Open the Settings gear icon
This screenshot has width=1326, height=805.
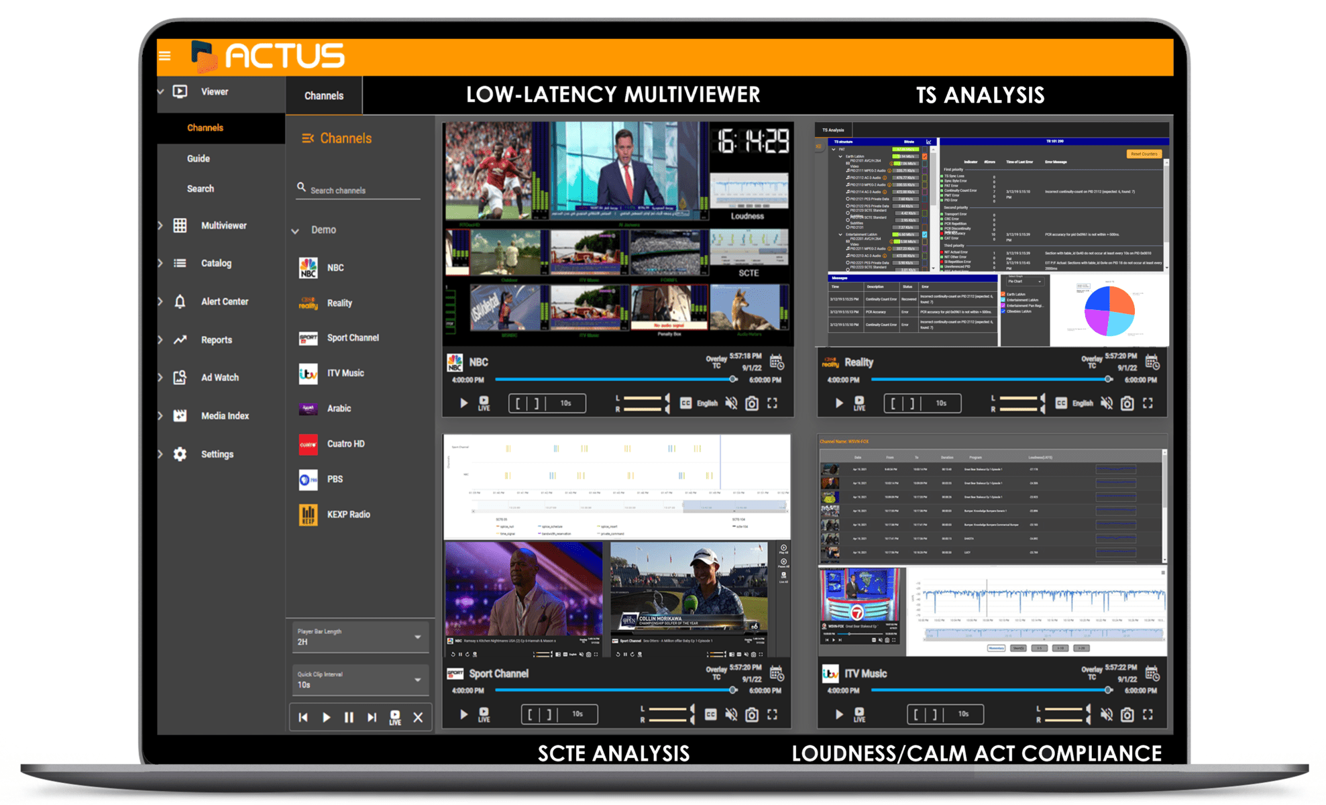tap(180, 454)
